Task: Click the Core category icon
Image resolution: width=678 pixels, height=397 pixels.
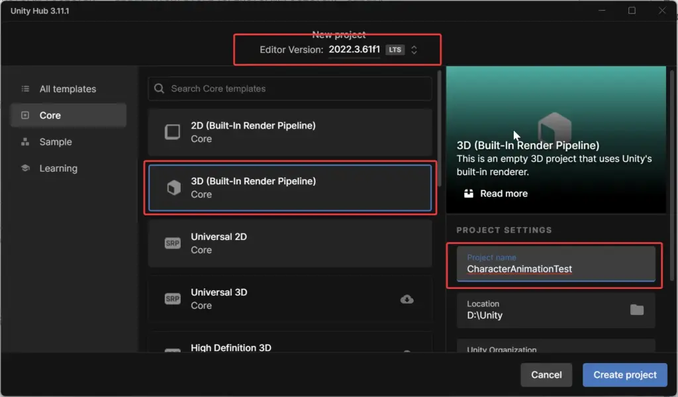Action: (x=25, y=115)
